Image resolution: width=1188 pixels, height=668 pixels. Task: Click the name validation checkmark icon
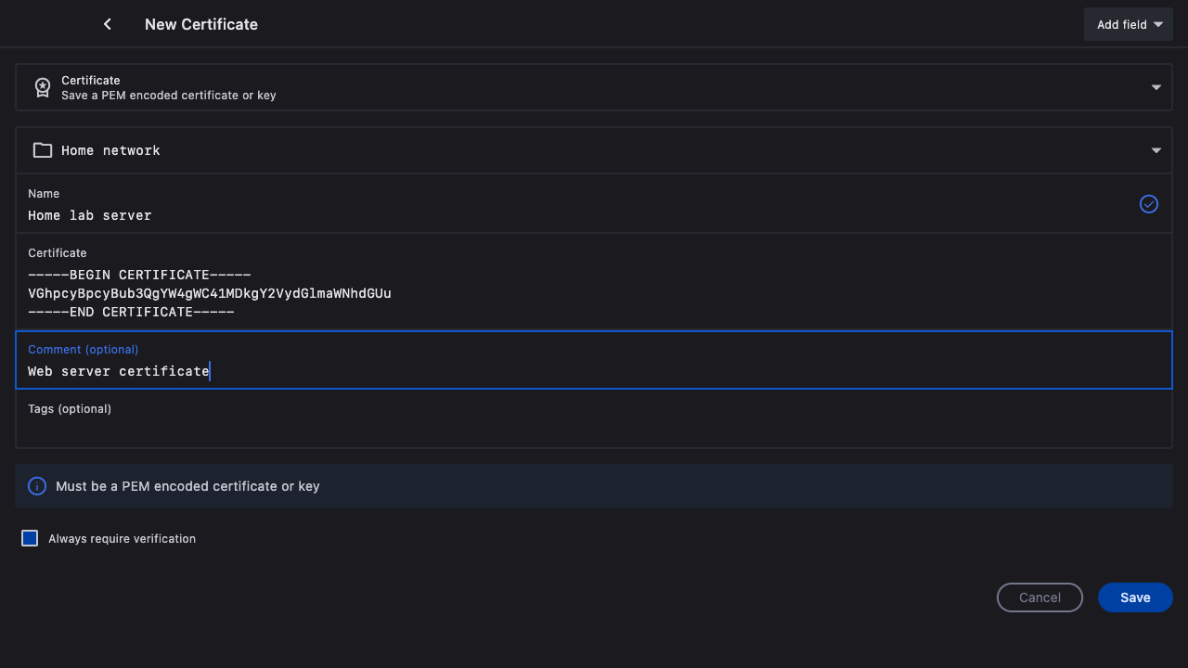1149,204
